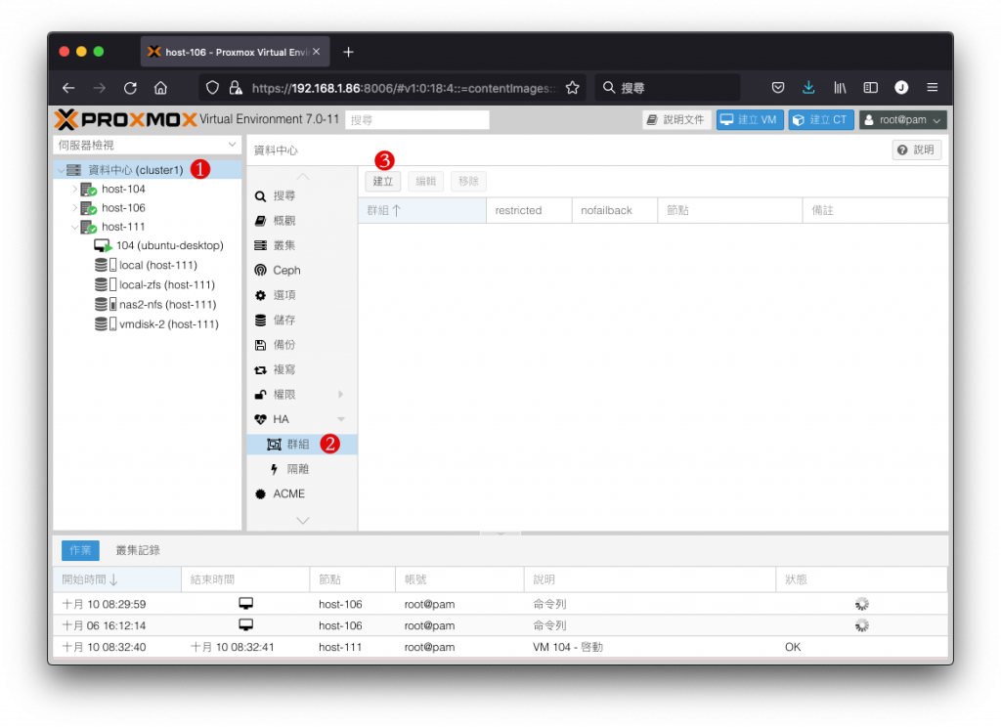Bookmark page with star icon
Viewport: 1001px width, 728px height.
573,87
